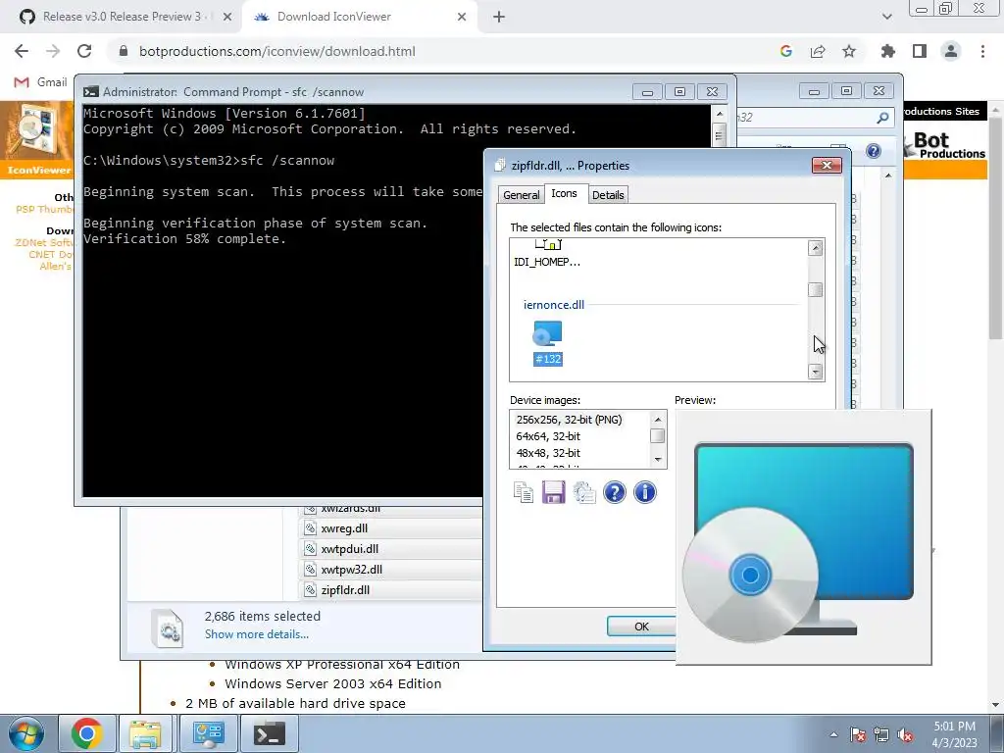Select xwtpdui.dll in the Explorer file list
Viewport: 1004px width, 753px height.
click(350, 549)
